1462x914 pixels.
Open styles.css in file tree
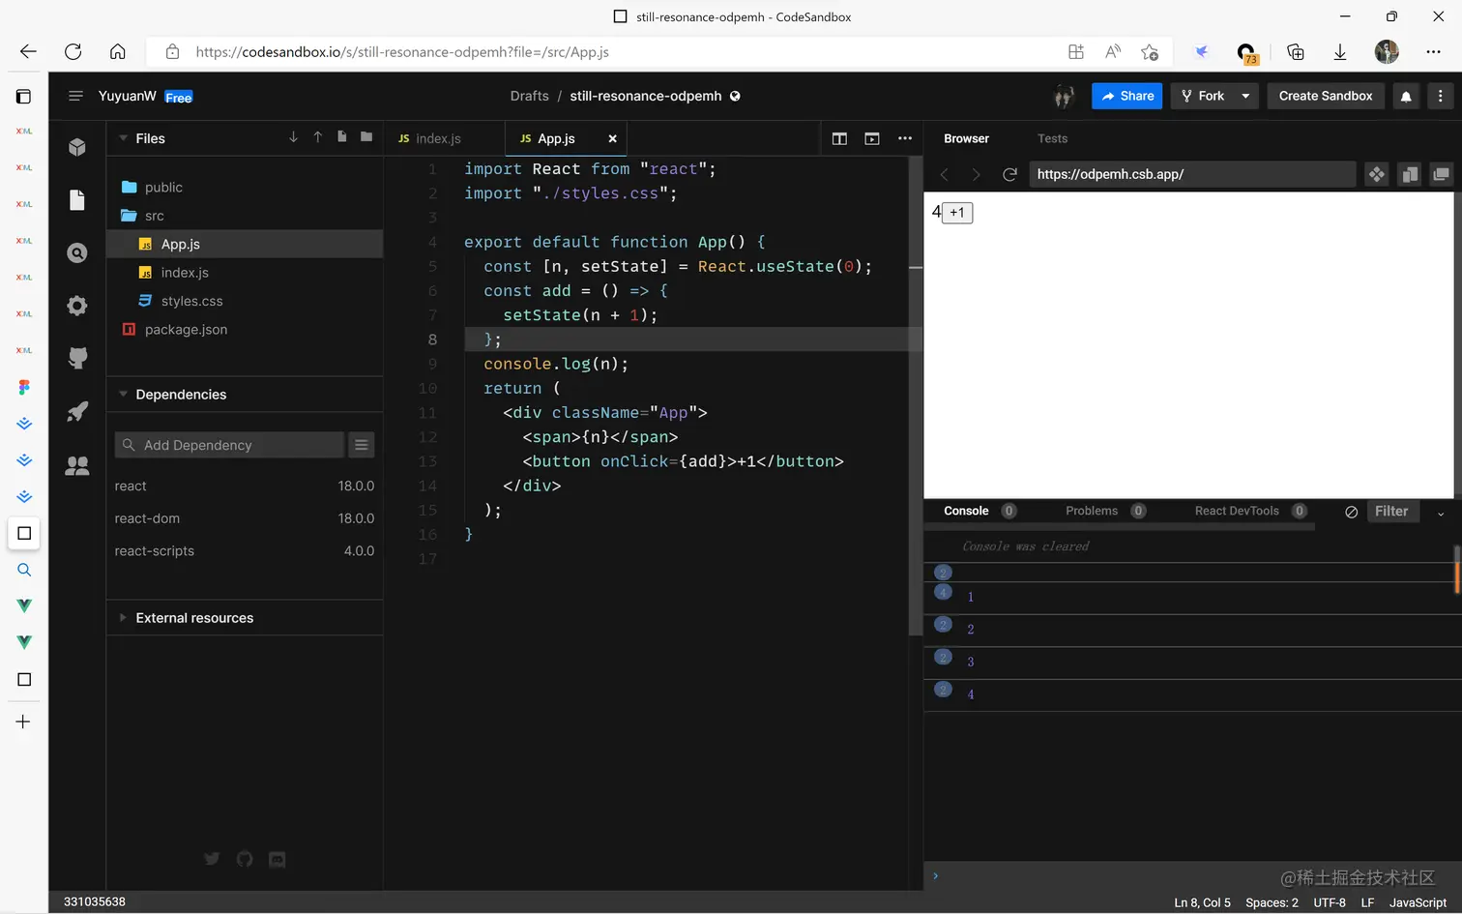pyautogui.click(x=191, y=301)
